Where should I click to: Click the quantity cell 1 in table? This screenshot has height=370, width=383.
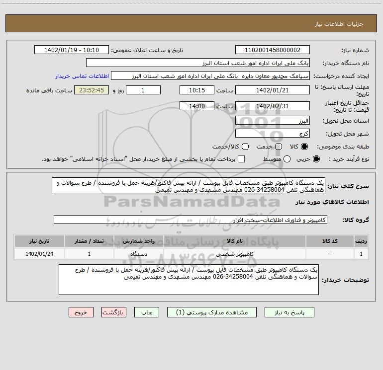tap(89, 254)
